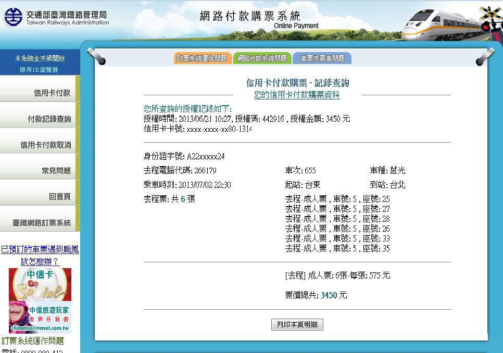
Task: Click the 成人票 6張 每張 575 元 line
Action: point(337,275)
